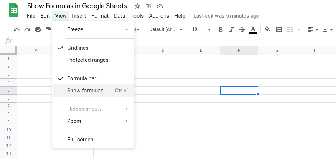Open the Add-ons menu
336x158 pixels.
click(159, 16)
